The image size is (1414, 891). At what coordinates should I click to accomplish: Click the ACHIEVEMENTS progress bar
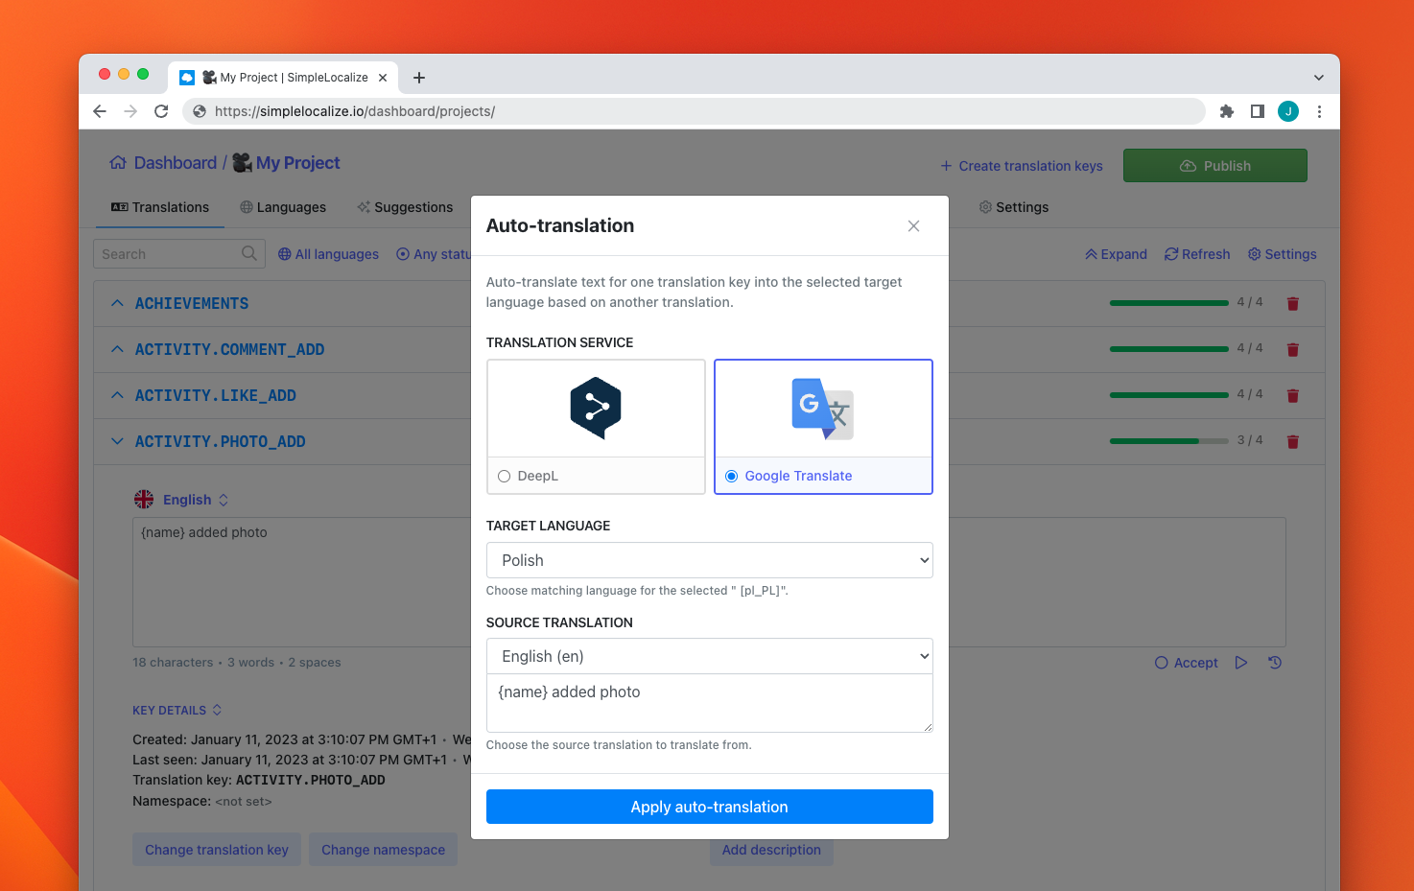(1169, 303)
